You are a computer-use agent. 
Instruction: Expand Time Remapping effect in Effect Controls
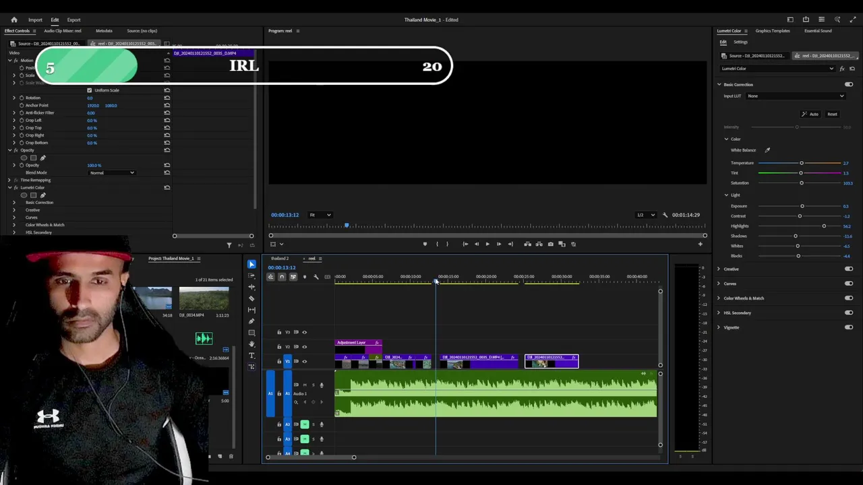(9, 181)
